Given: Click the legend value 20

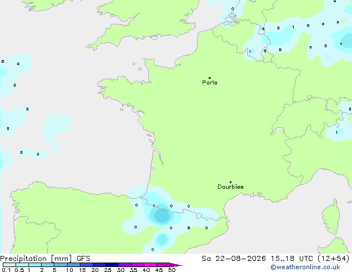Looking at the screenshot, I should pos(95,270).
